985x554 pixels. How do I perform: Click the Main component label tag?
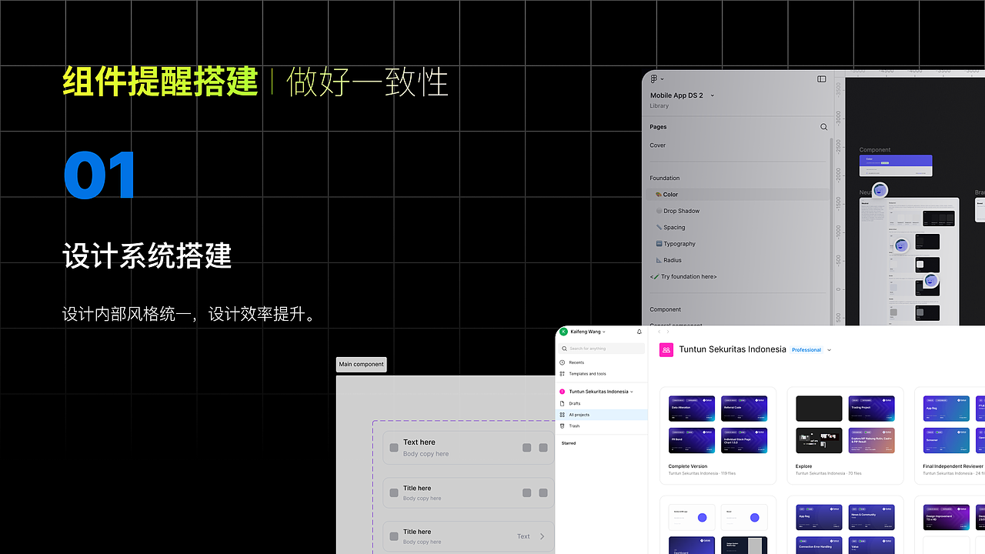point(362,364)
